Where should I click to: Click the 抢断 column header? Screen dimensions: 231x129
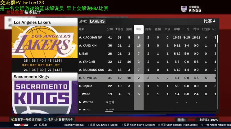pos(148,29)
